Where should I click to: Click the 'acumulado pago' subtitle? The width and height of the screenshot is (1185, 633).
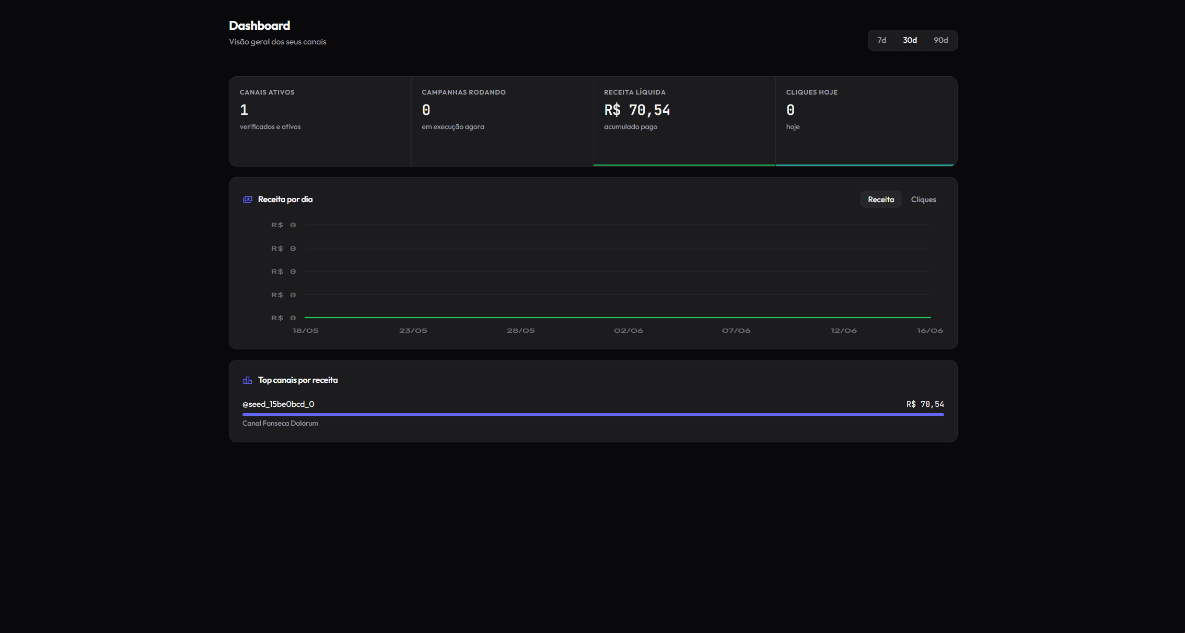(631, 127)
